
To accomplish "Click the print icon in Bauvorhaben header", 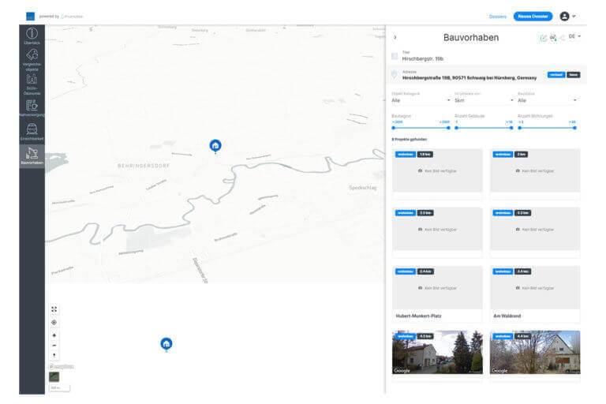I will [x=553, y=38].
